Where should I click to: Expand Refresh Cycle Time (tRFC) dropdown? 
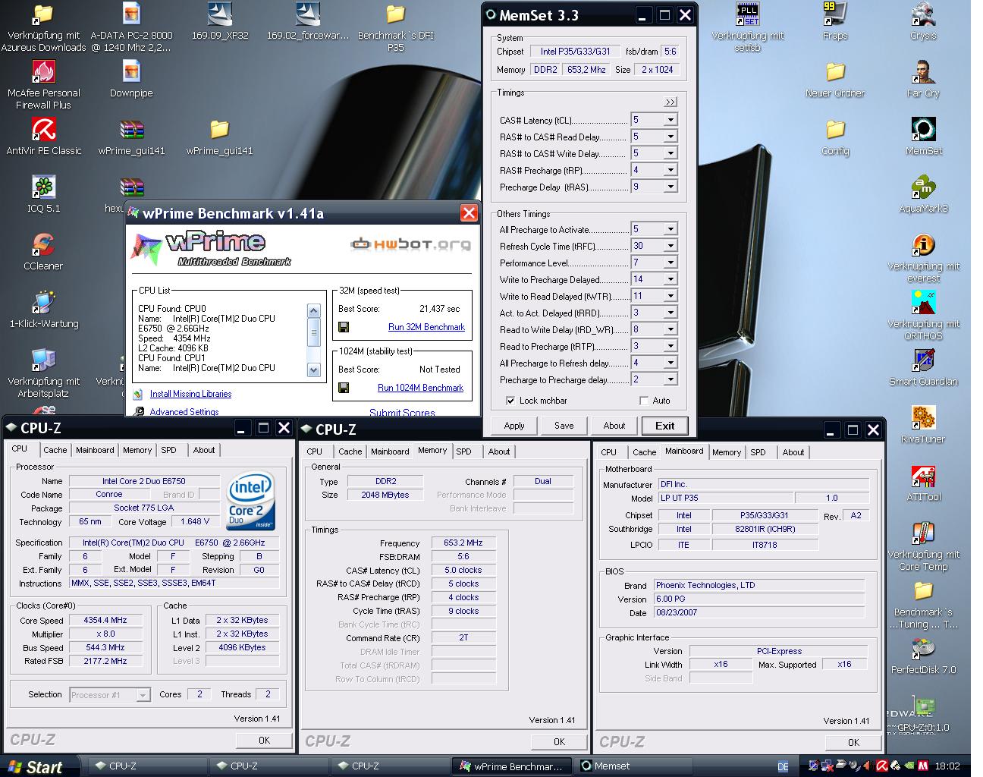670,246
